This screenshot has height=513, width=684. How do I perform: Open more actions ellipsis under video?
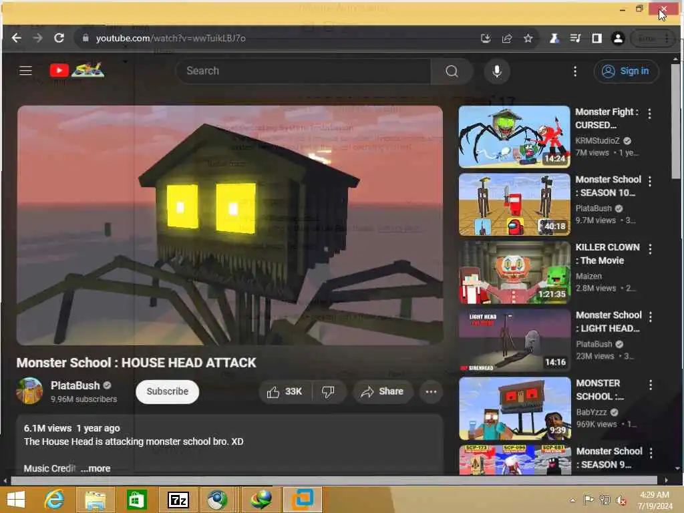(431, 391)
